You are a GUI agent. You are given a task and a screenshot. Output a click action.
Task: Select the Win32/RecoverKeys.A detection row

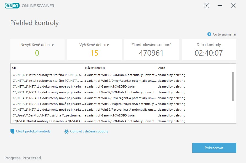coord(121,110)
